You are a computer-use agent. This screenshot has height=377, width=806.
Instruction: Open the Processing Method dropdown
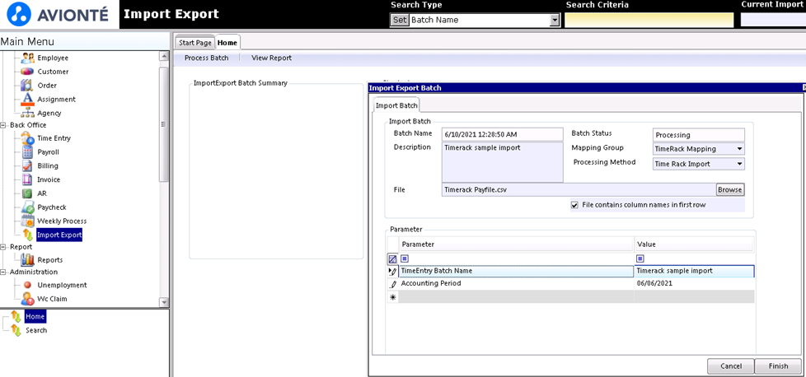(739, 164)
